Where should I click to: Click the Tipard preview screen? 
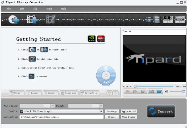154,59
